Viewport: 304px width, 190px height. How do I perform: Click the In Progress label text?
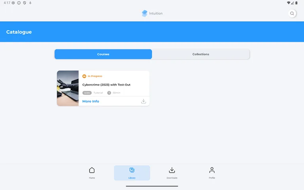coord(95,76)
